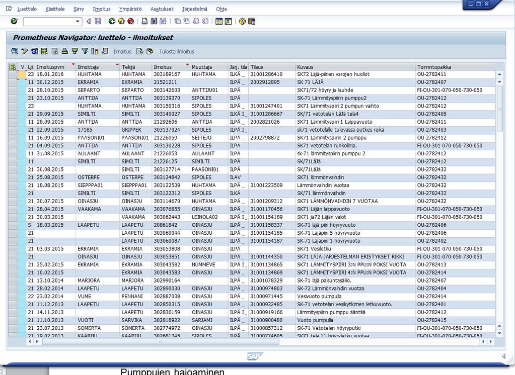Click the Deselect All rows icon
Screen dimensions: 515x375
(55, 51)
